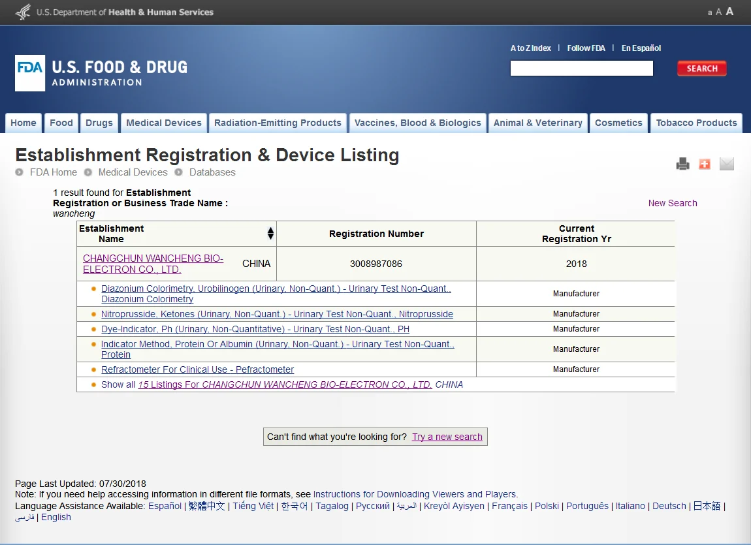The image size is (751, 545).
Task: Click the Try a new search link
Action: point(447,437)
